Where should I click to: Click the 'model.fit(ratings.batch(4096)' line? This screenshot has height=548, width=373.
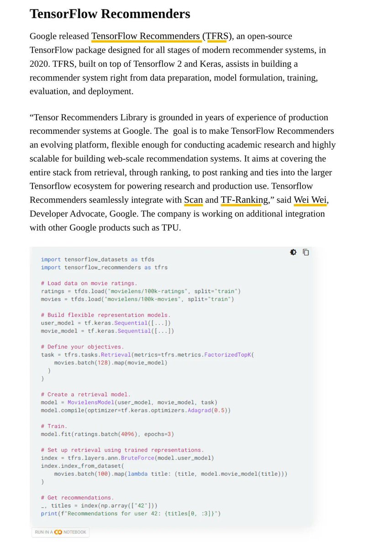pos(107,434)
